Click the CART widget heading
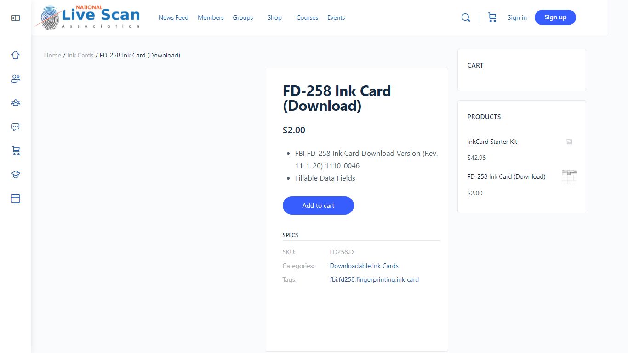Viewport: 628px width, 353px height. tap(475, 65)
